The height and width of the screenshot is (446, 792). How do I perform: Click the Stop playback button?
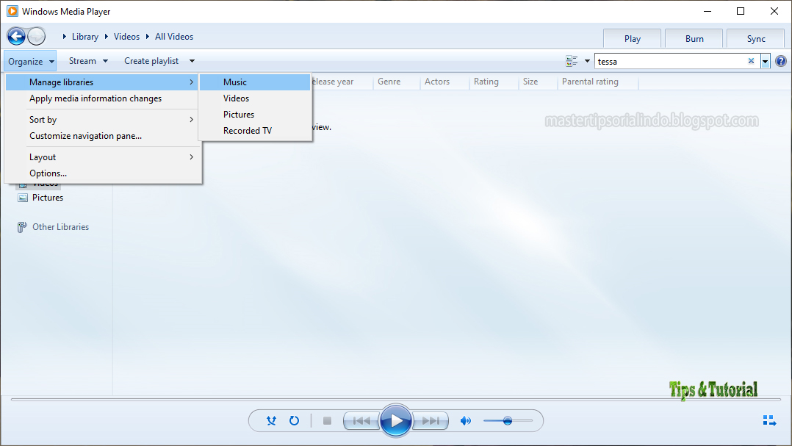coord(328,420)
